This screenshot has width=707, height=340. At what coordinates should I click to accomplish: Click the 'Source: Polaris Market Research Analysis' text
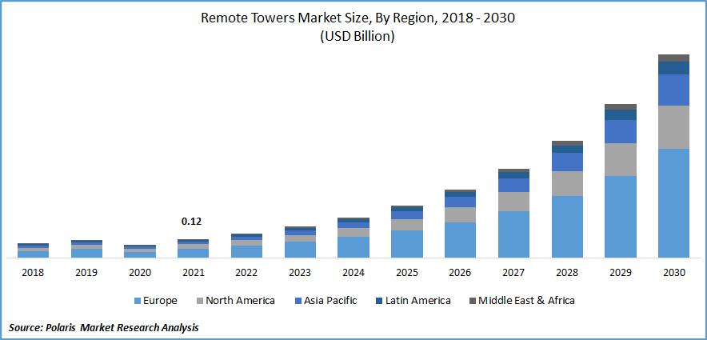coord(104,328)
